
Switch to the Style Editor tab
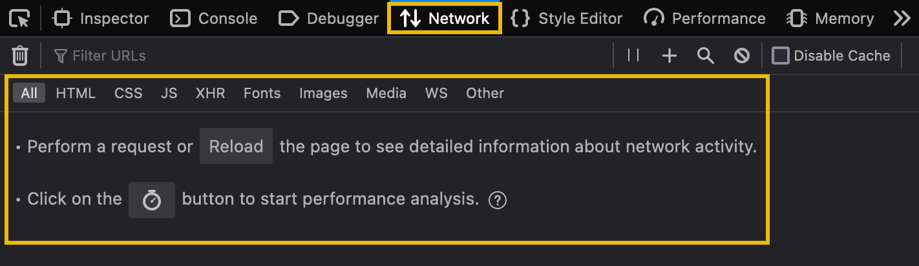[x=567, y=19]
